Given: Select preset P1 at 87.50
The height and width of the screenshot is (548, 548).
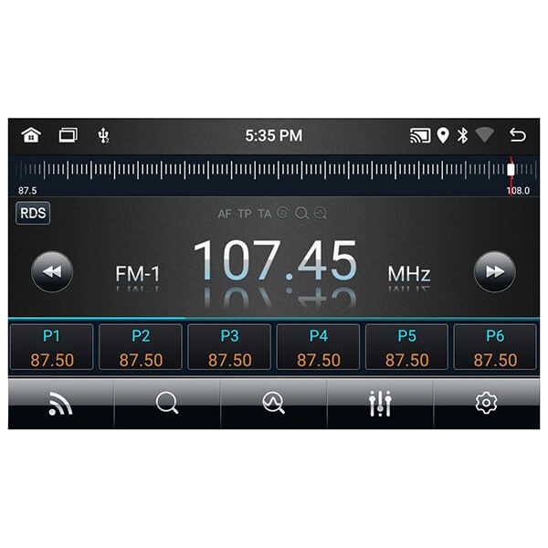Looking at the screenshot, I should point(52,347).
